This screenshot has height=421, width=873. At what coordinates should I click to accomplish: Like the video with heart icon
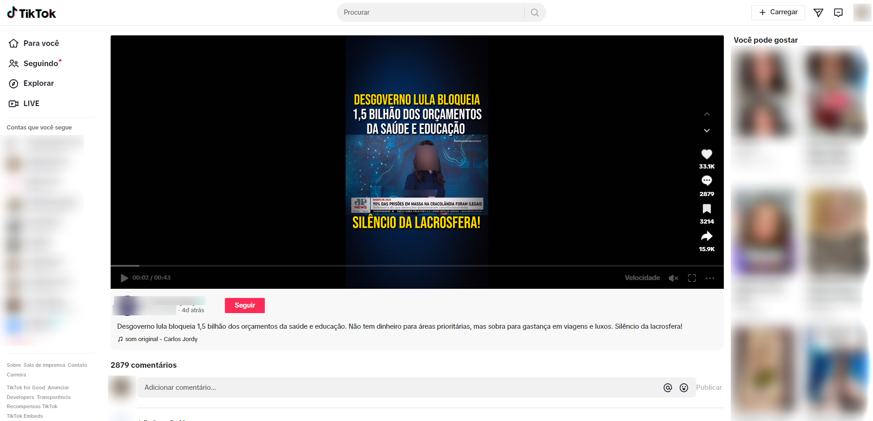click(x=707, y=154)
